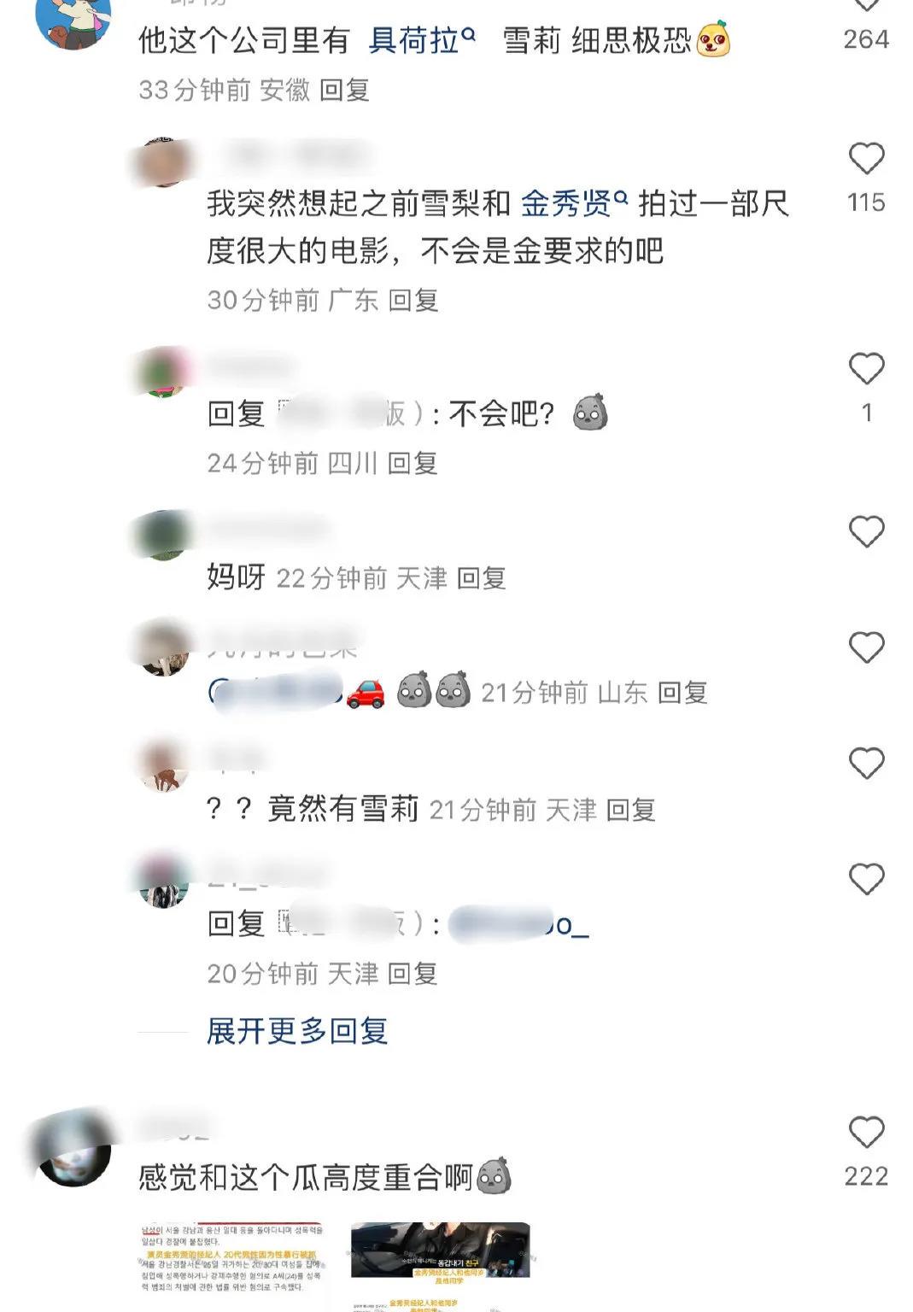The height and width of the screenshot is (1312, 913).
Task: Heart the '竟然有雪莉' comment
Action: click(866, 764)
